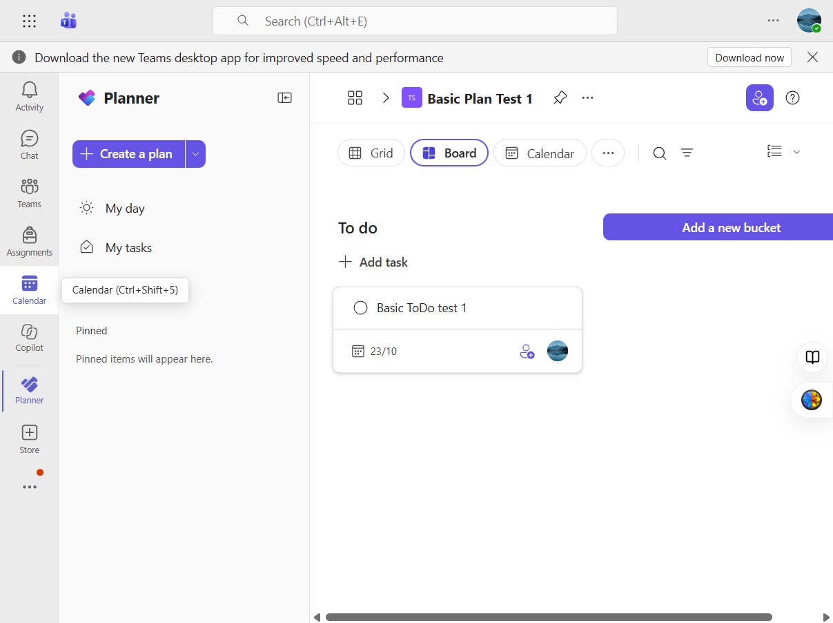Click the search icon in the plan toolbar
The image size is (833, 623).
click(x=660, y=153)
